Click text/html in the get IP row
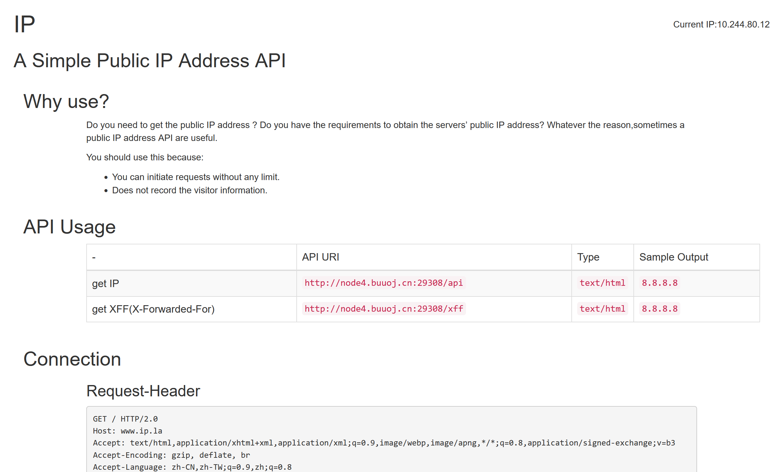The image size is (784, 472). 602,283
